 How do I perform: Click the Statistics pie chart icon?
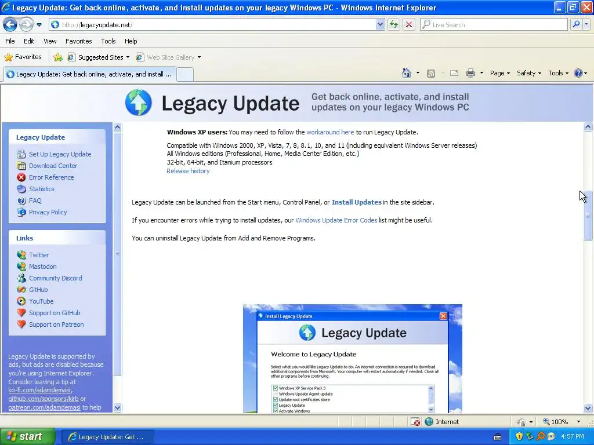pos(21,189)
